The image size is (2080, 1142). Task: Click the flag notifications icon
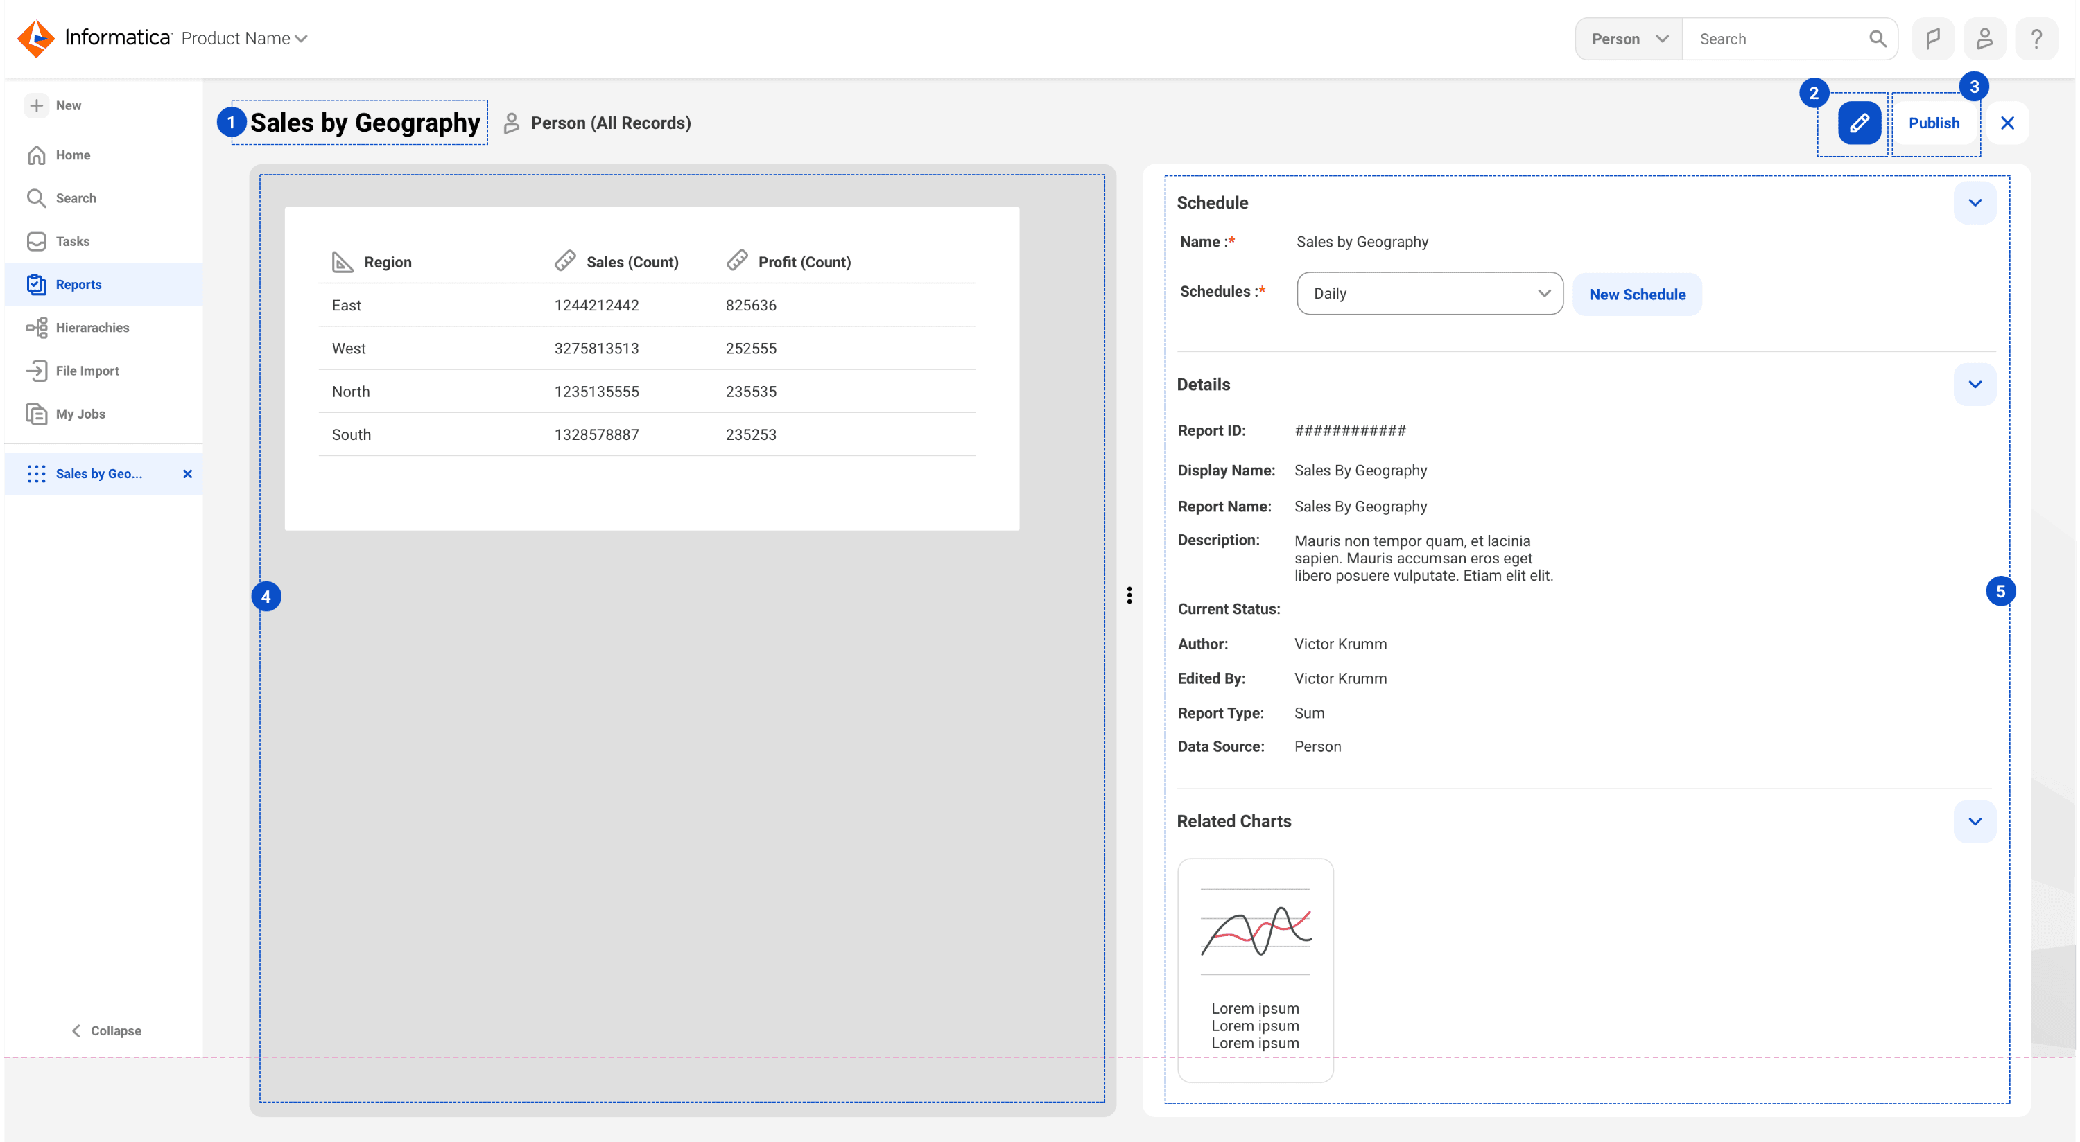click(x=1932, y=39)
